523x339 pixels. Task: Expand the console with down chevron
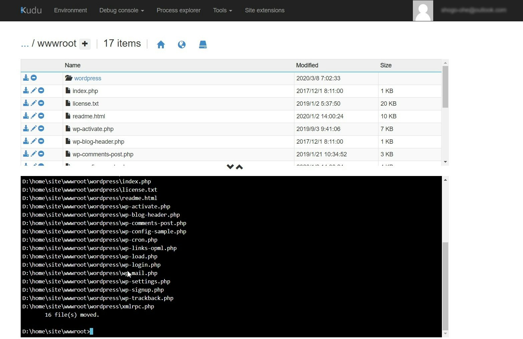[230, 167]
